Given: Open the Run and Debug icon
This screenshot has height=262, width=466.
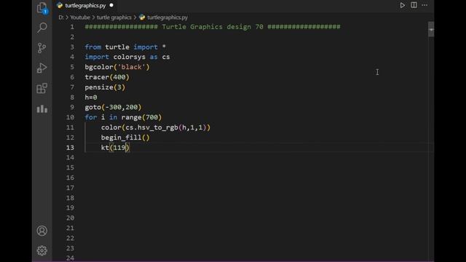Looking at the screenshot, I should (x=42, y=68).
